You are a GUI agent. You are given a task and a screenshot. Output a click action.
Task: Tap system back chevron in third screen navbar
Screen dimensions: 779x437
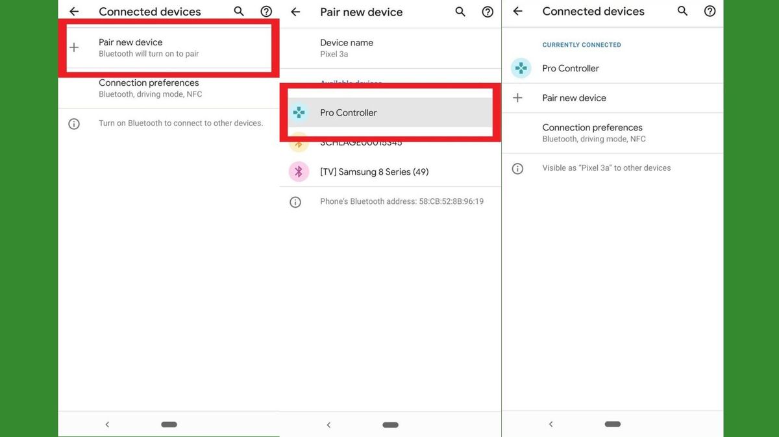pyautogui.click(x=550, y=425)
